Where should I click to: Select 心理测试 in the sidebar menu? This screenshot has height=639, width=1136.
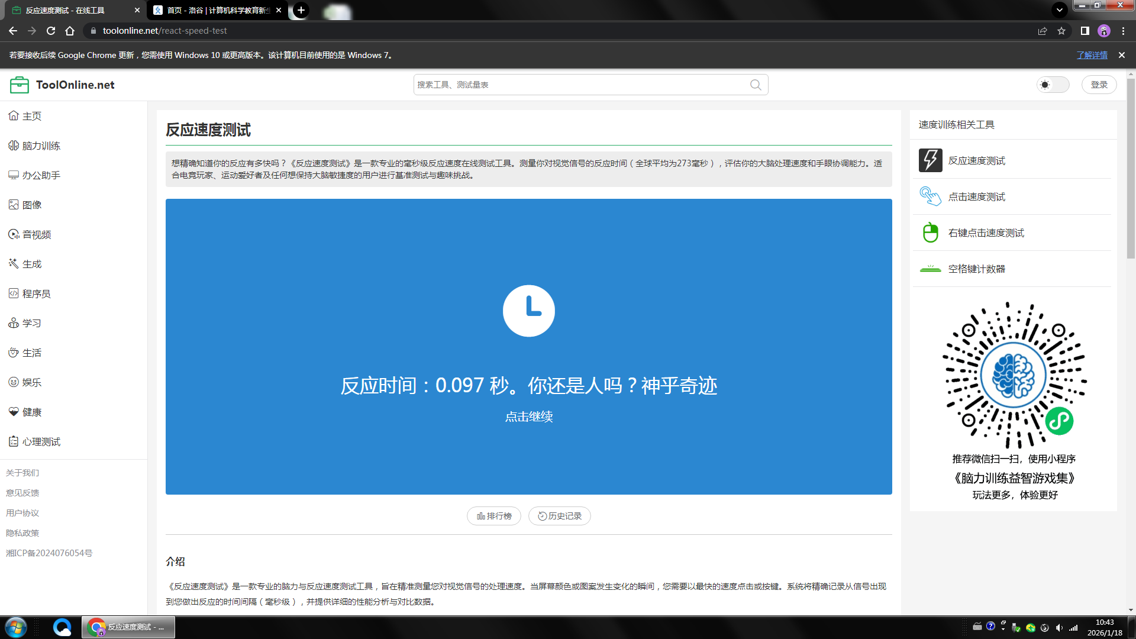tap(41, 441)
